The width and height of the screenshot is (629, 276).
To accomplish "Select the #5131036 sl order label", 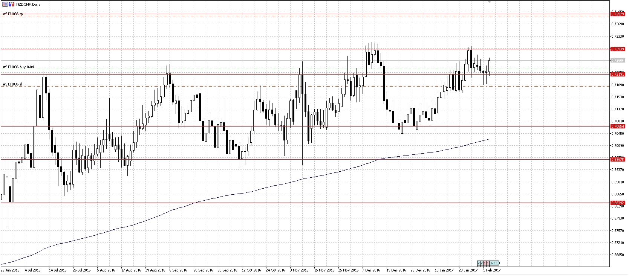I will [12, 84].
